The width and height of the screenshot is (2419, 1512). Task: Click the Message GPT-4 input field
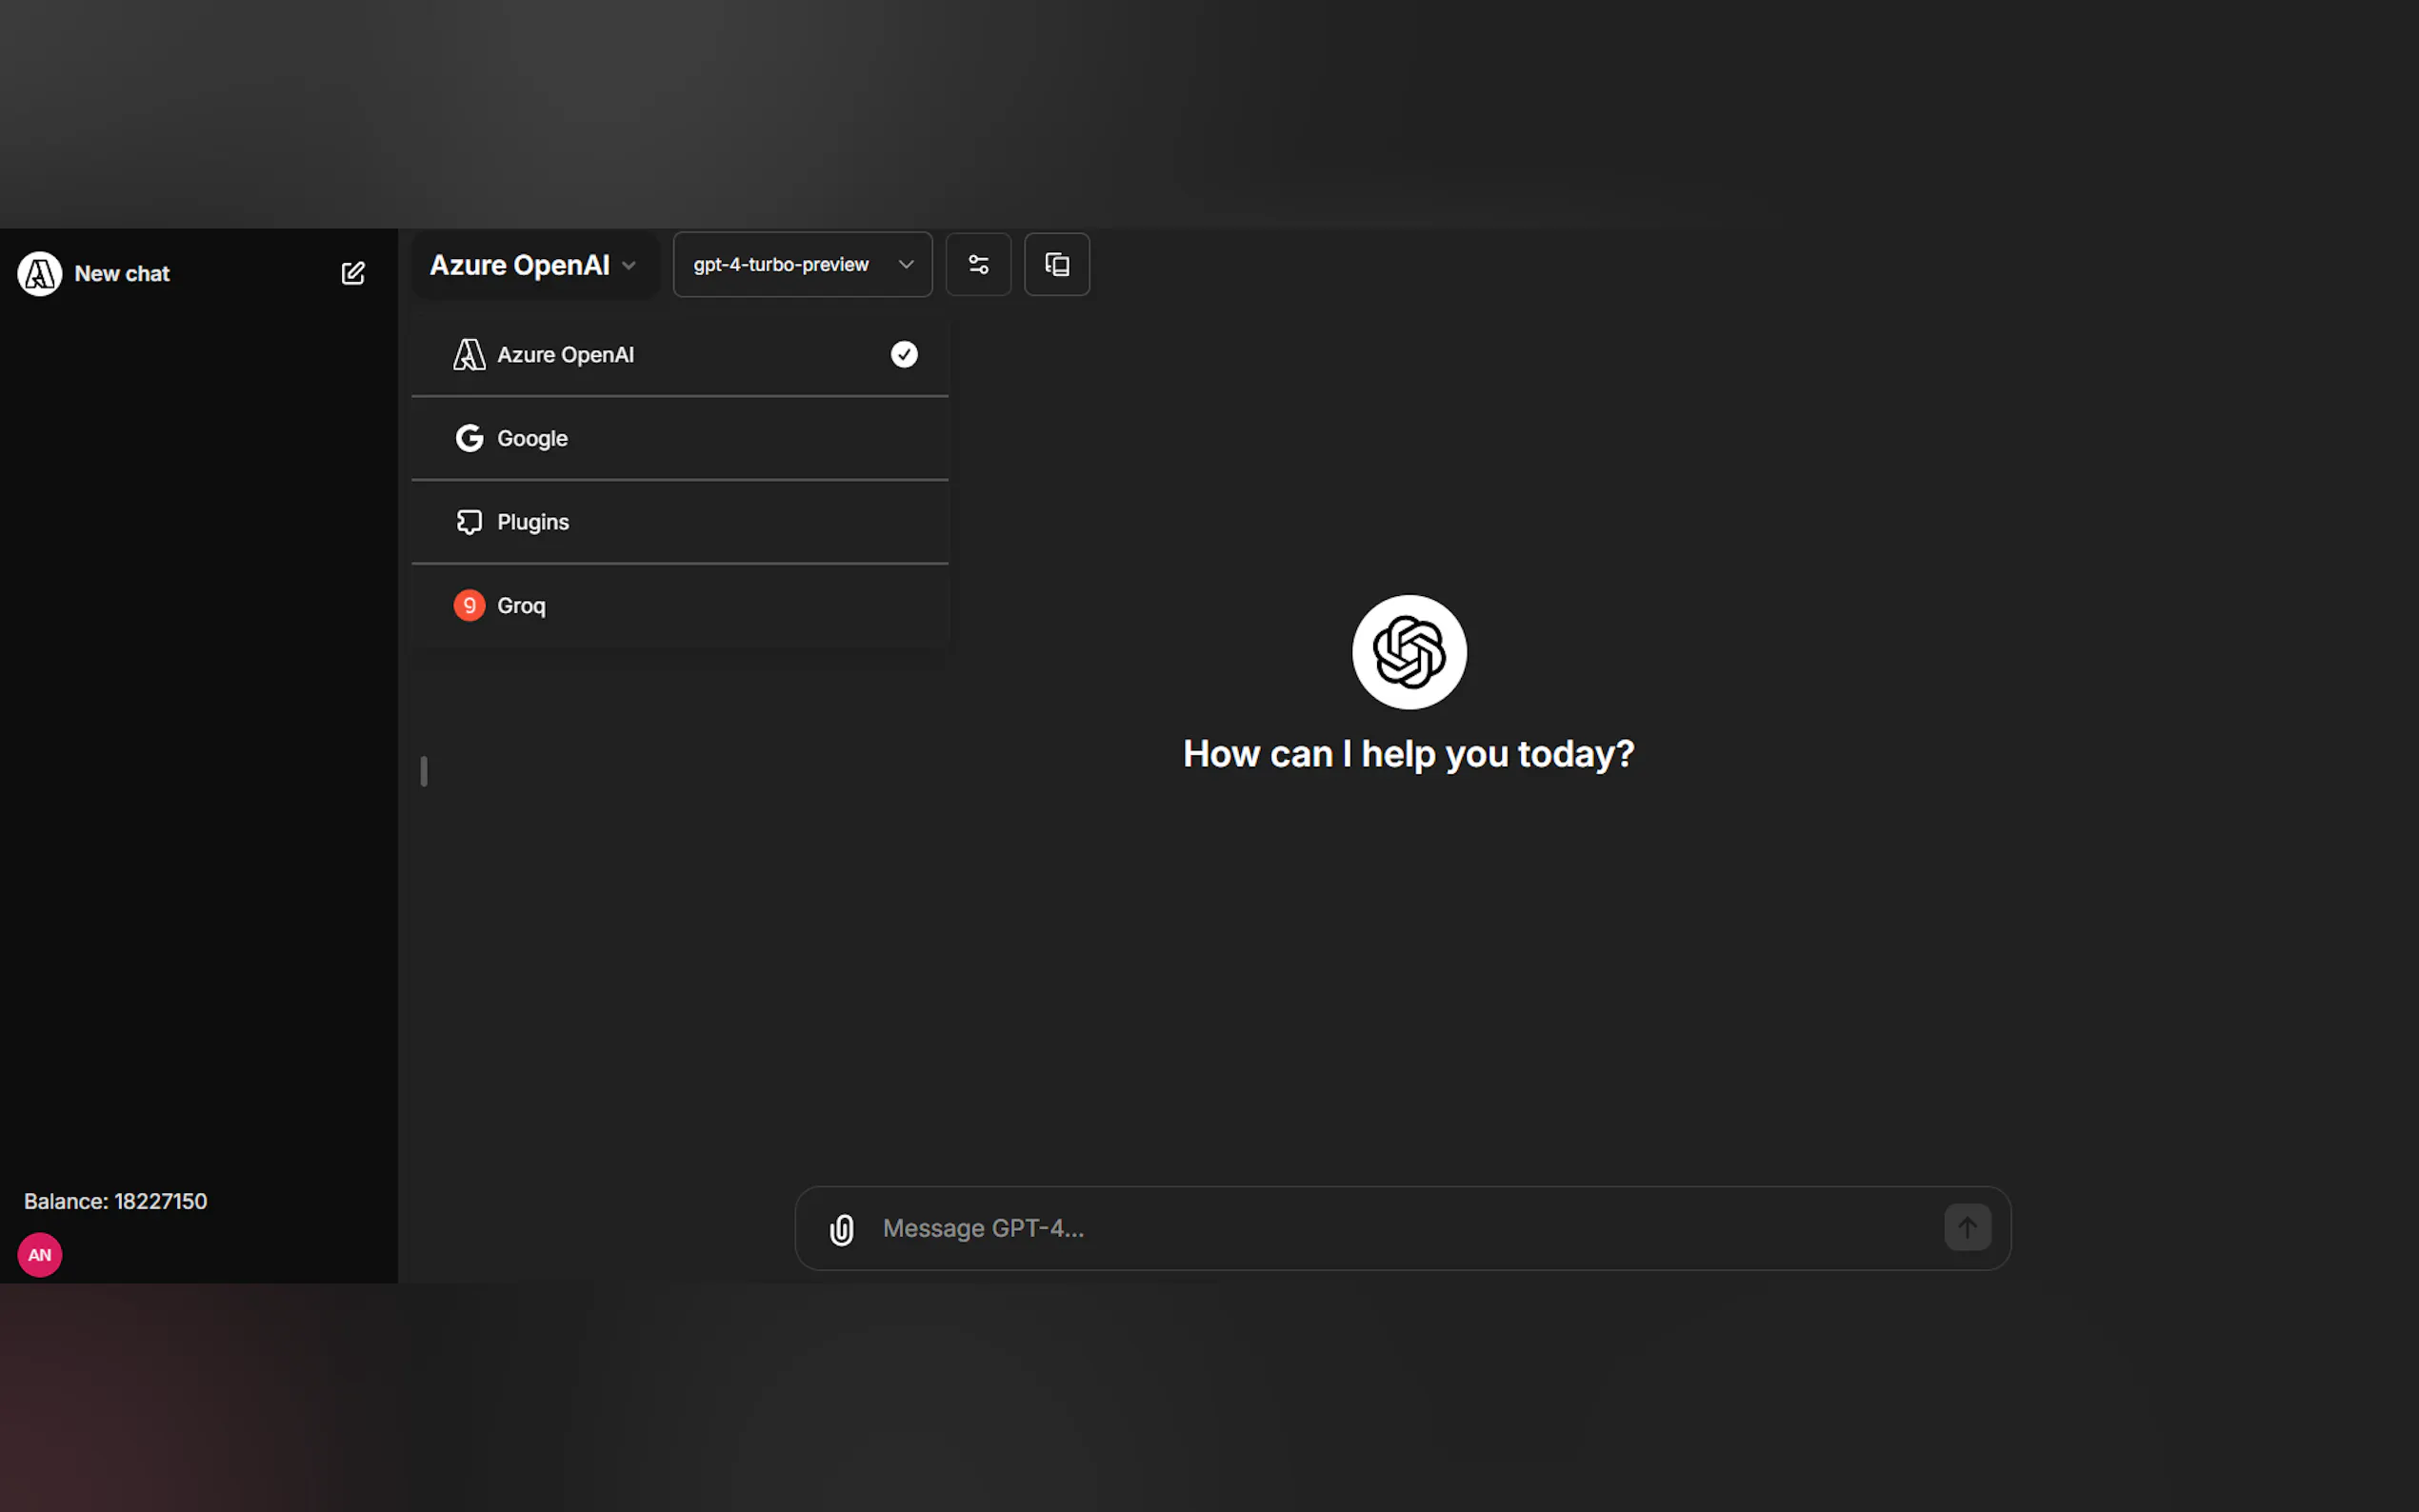pyautogui.click(x=1400, y=1228)
